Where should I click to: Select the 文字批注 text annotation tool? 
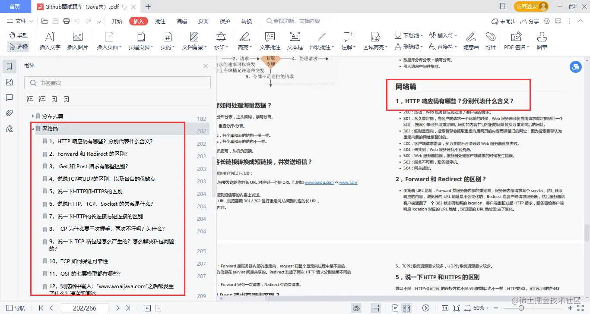pos(269,41)
